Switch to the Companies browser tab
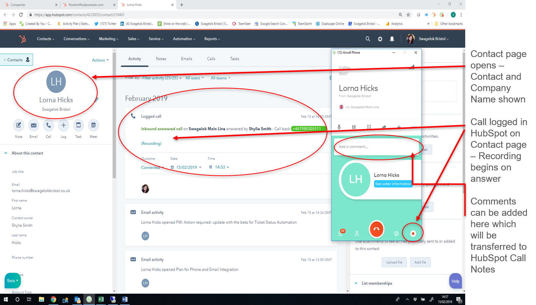Image resolution: width=536 pixels, height=305 pixels. point(30,5)
